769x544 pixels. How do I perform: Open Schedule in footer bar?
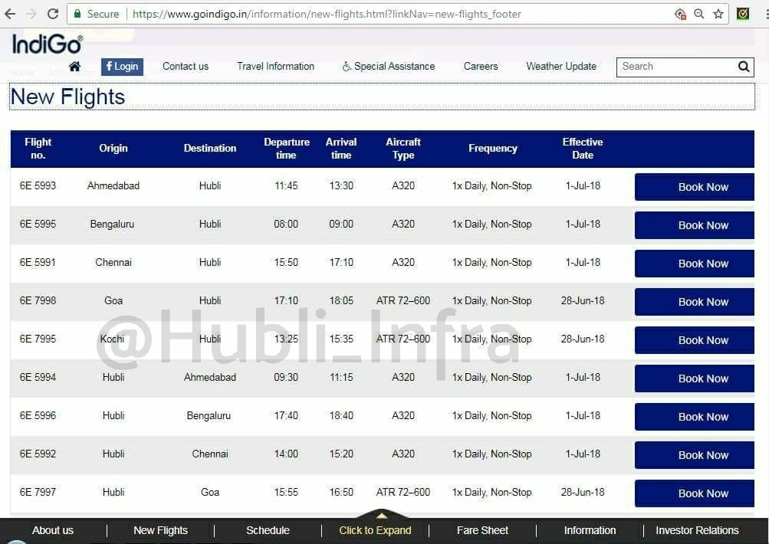tap(268, 530)
